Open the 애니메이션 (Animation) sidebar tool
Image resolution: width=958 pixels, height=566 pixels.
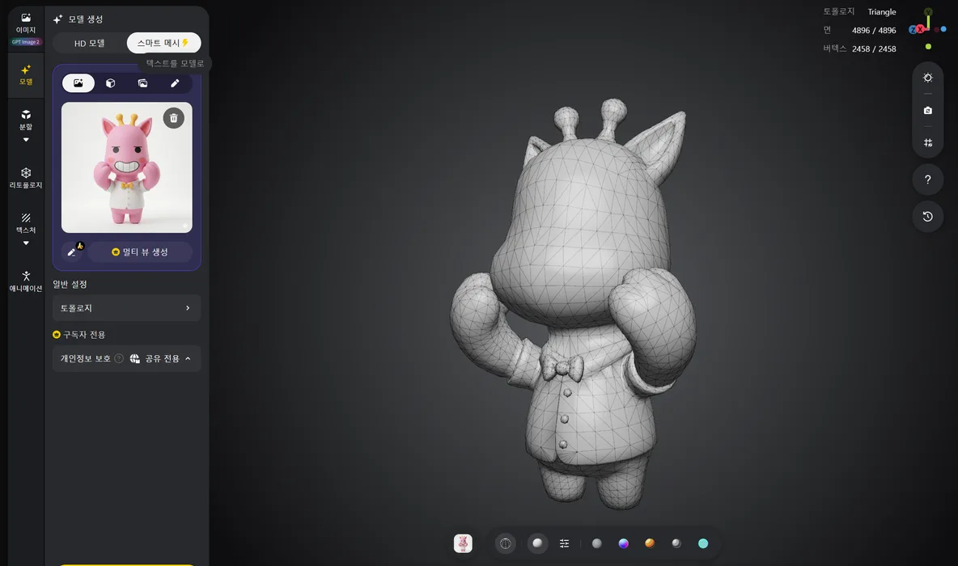point(26,281)
